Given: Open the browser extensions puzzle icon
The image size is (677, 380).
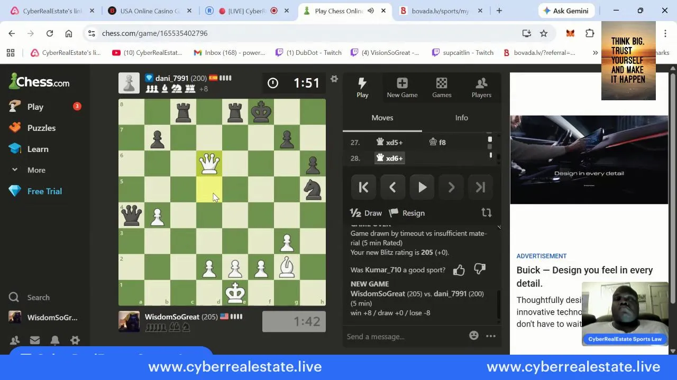Looking at the screenshot, I should click(x=590, y=33).
